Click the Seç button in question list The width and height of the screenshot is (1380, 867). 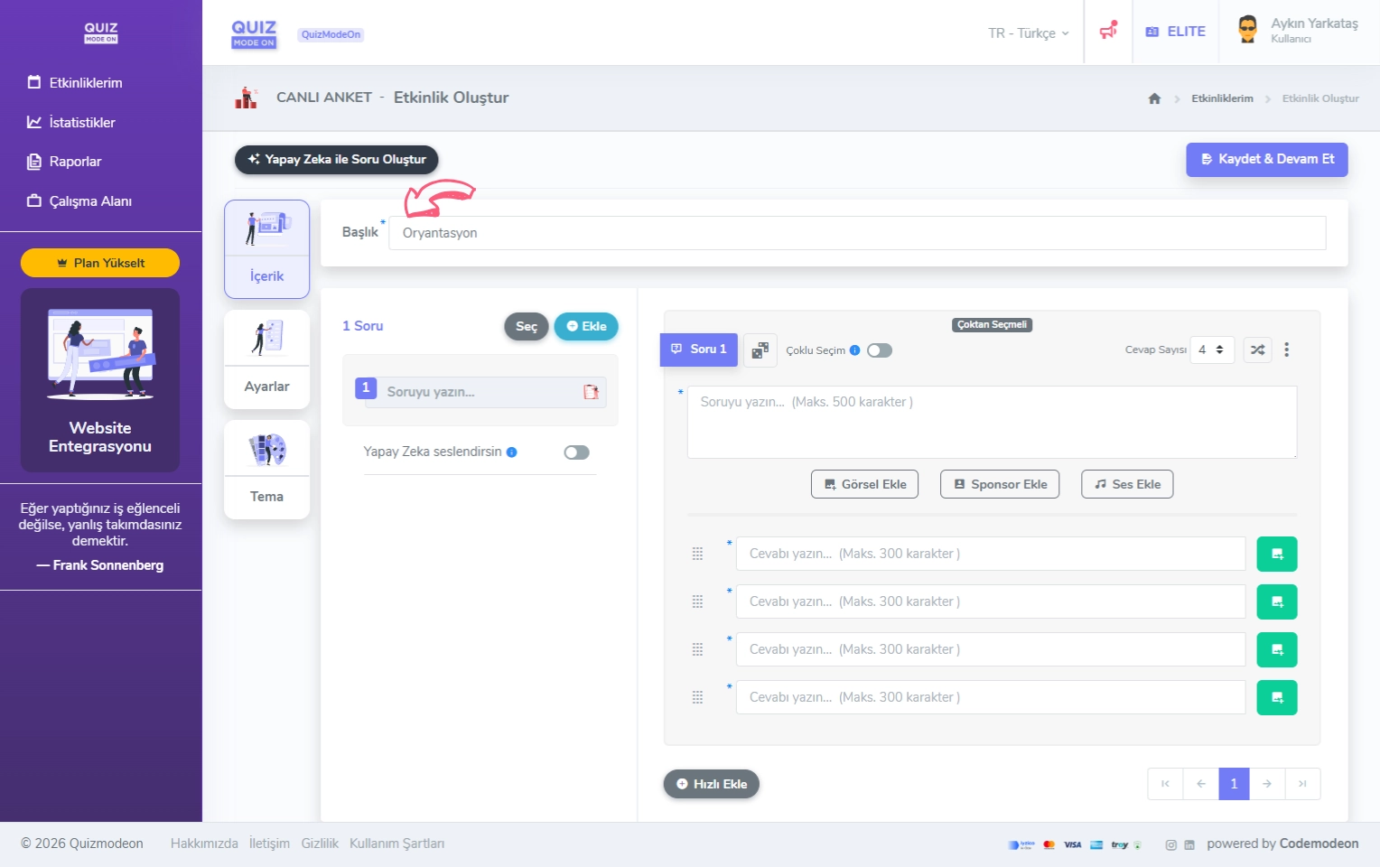coord(527,326)
